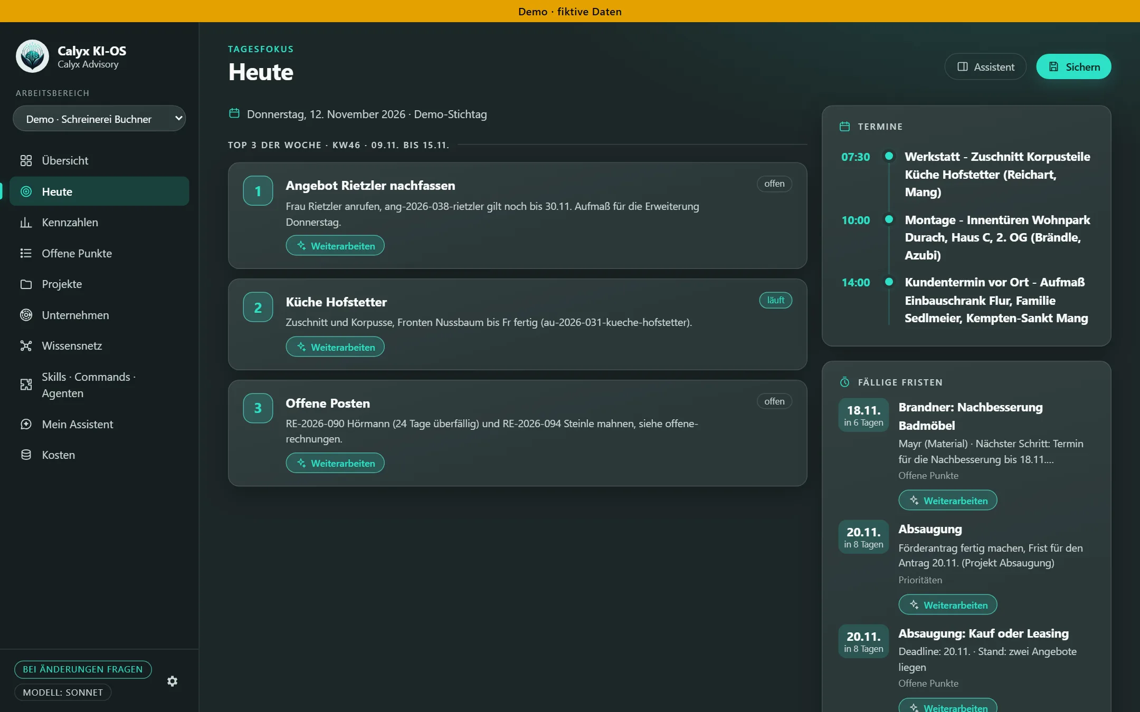1140x712 pixels.
Task: Select the 10:00 Montage timeline marker
Action: click(889, 219)
